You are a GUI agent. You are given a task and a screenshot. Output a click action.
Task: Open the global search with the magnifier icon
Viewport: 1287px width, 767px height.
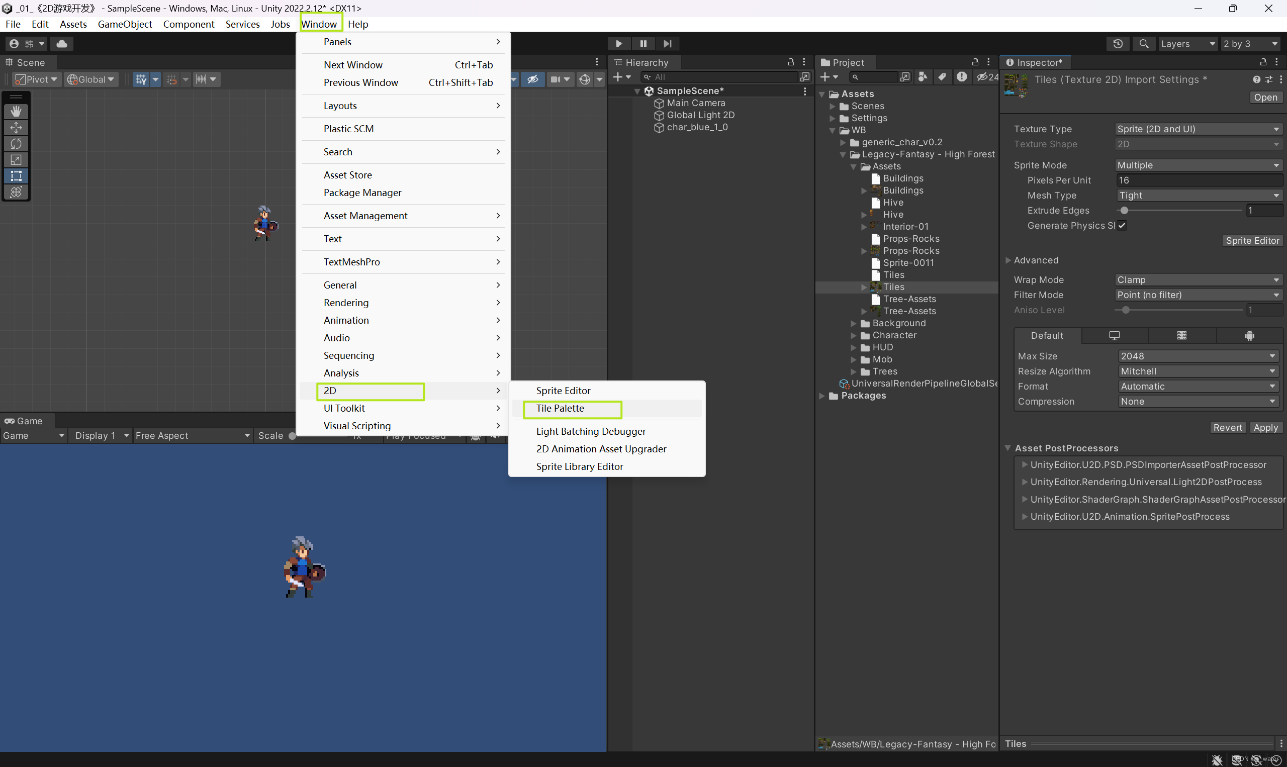[x=1144, y=43]
